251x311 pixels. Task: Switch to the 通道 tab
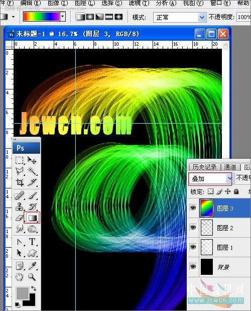coord(230,167)
